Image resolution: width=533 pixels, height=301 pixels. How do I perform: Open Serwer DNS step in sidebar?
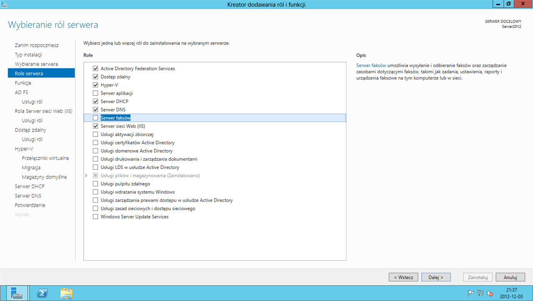click(28, 196)
